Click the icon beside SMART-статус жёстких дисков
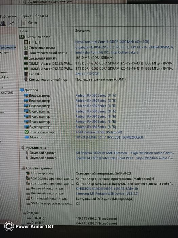Viewport: 178px width, 238px height. (28, 203)
